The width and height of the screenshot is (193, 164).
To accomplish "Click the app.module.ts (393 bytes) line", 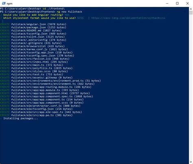I will [x=39, y=90].
